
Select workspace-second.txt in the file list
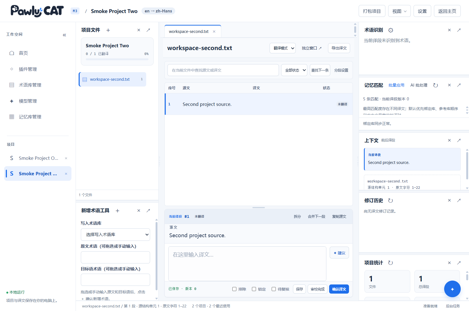click(x=113, y=79)
